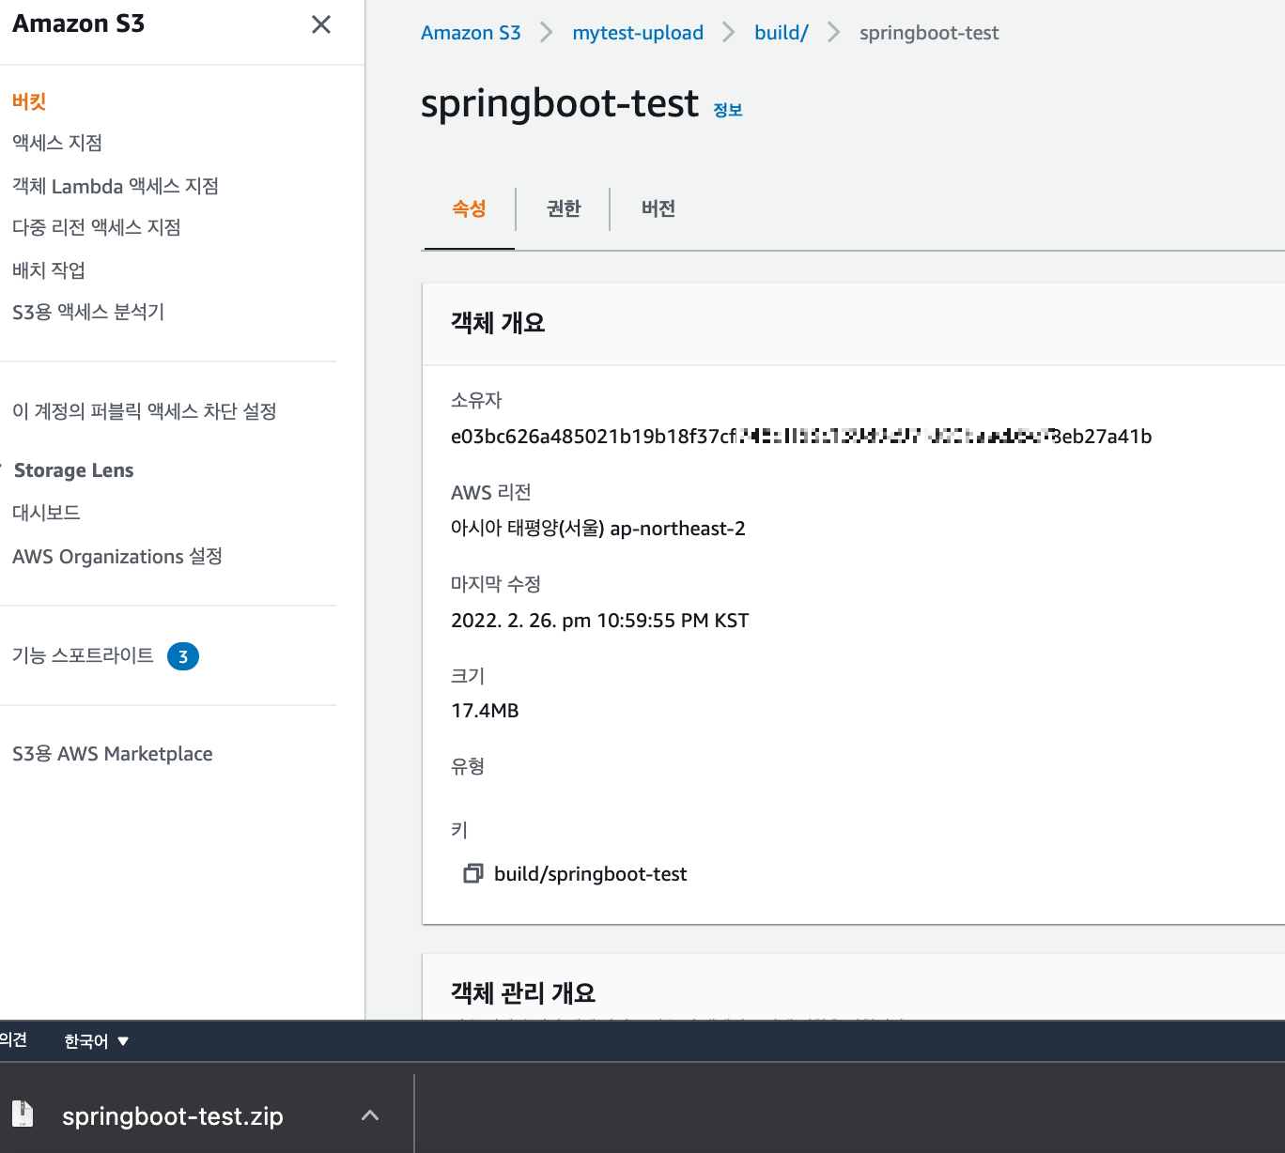Open the 한국어 language dropdown

(96, 1041)
